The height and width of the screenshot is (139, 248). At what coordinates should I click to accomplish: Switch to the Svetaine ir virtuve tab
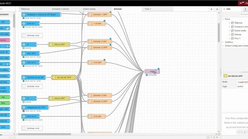tap(65, 9)
